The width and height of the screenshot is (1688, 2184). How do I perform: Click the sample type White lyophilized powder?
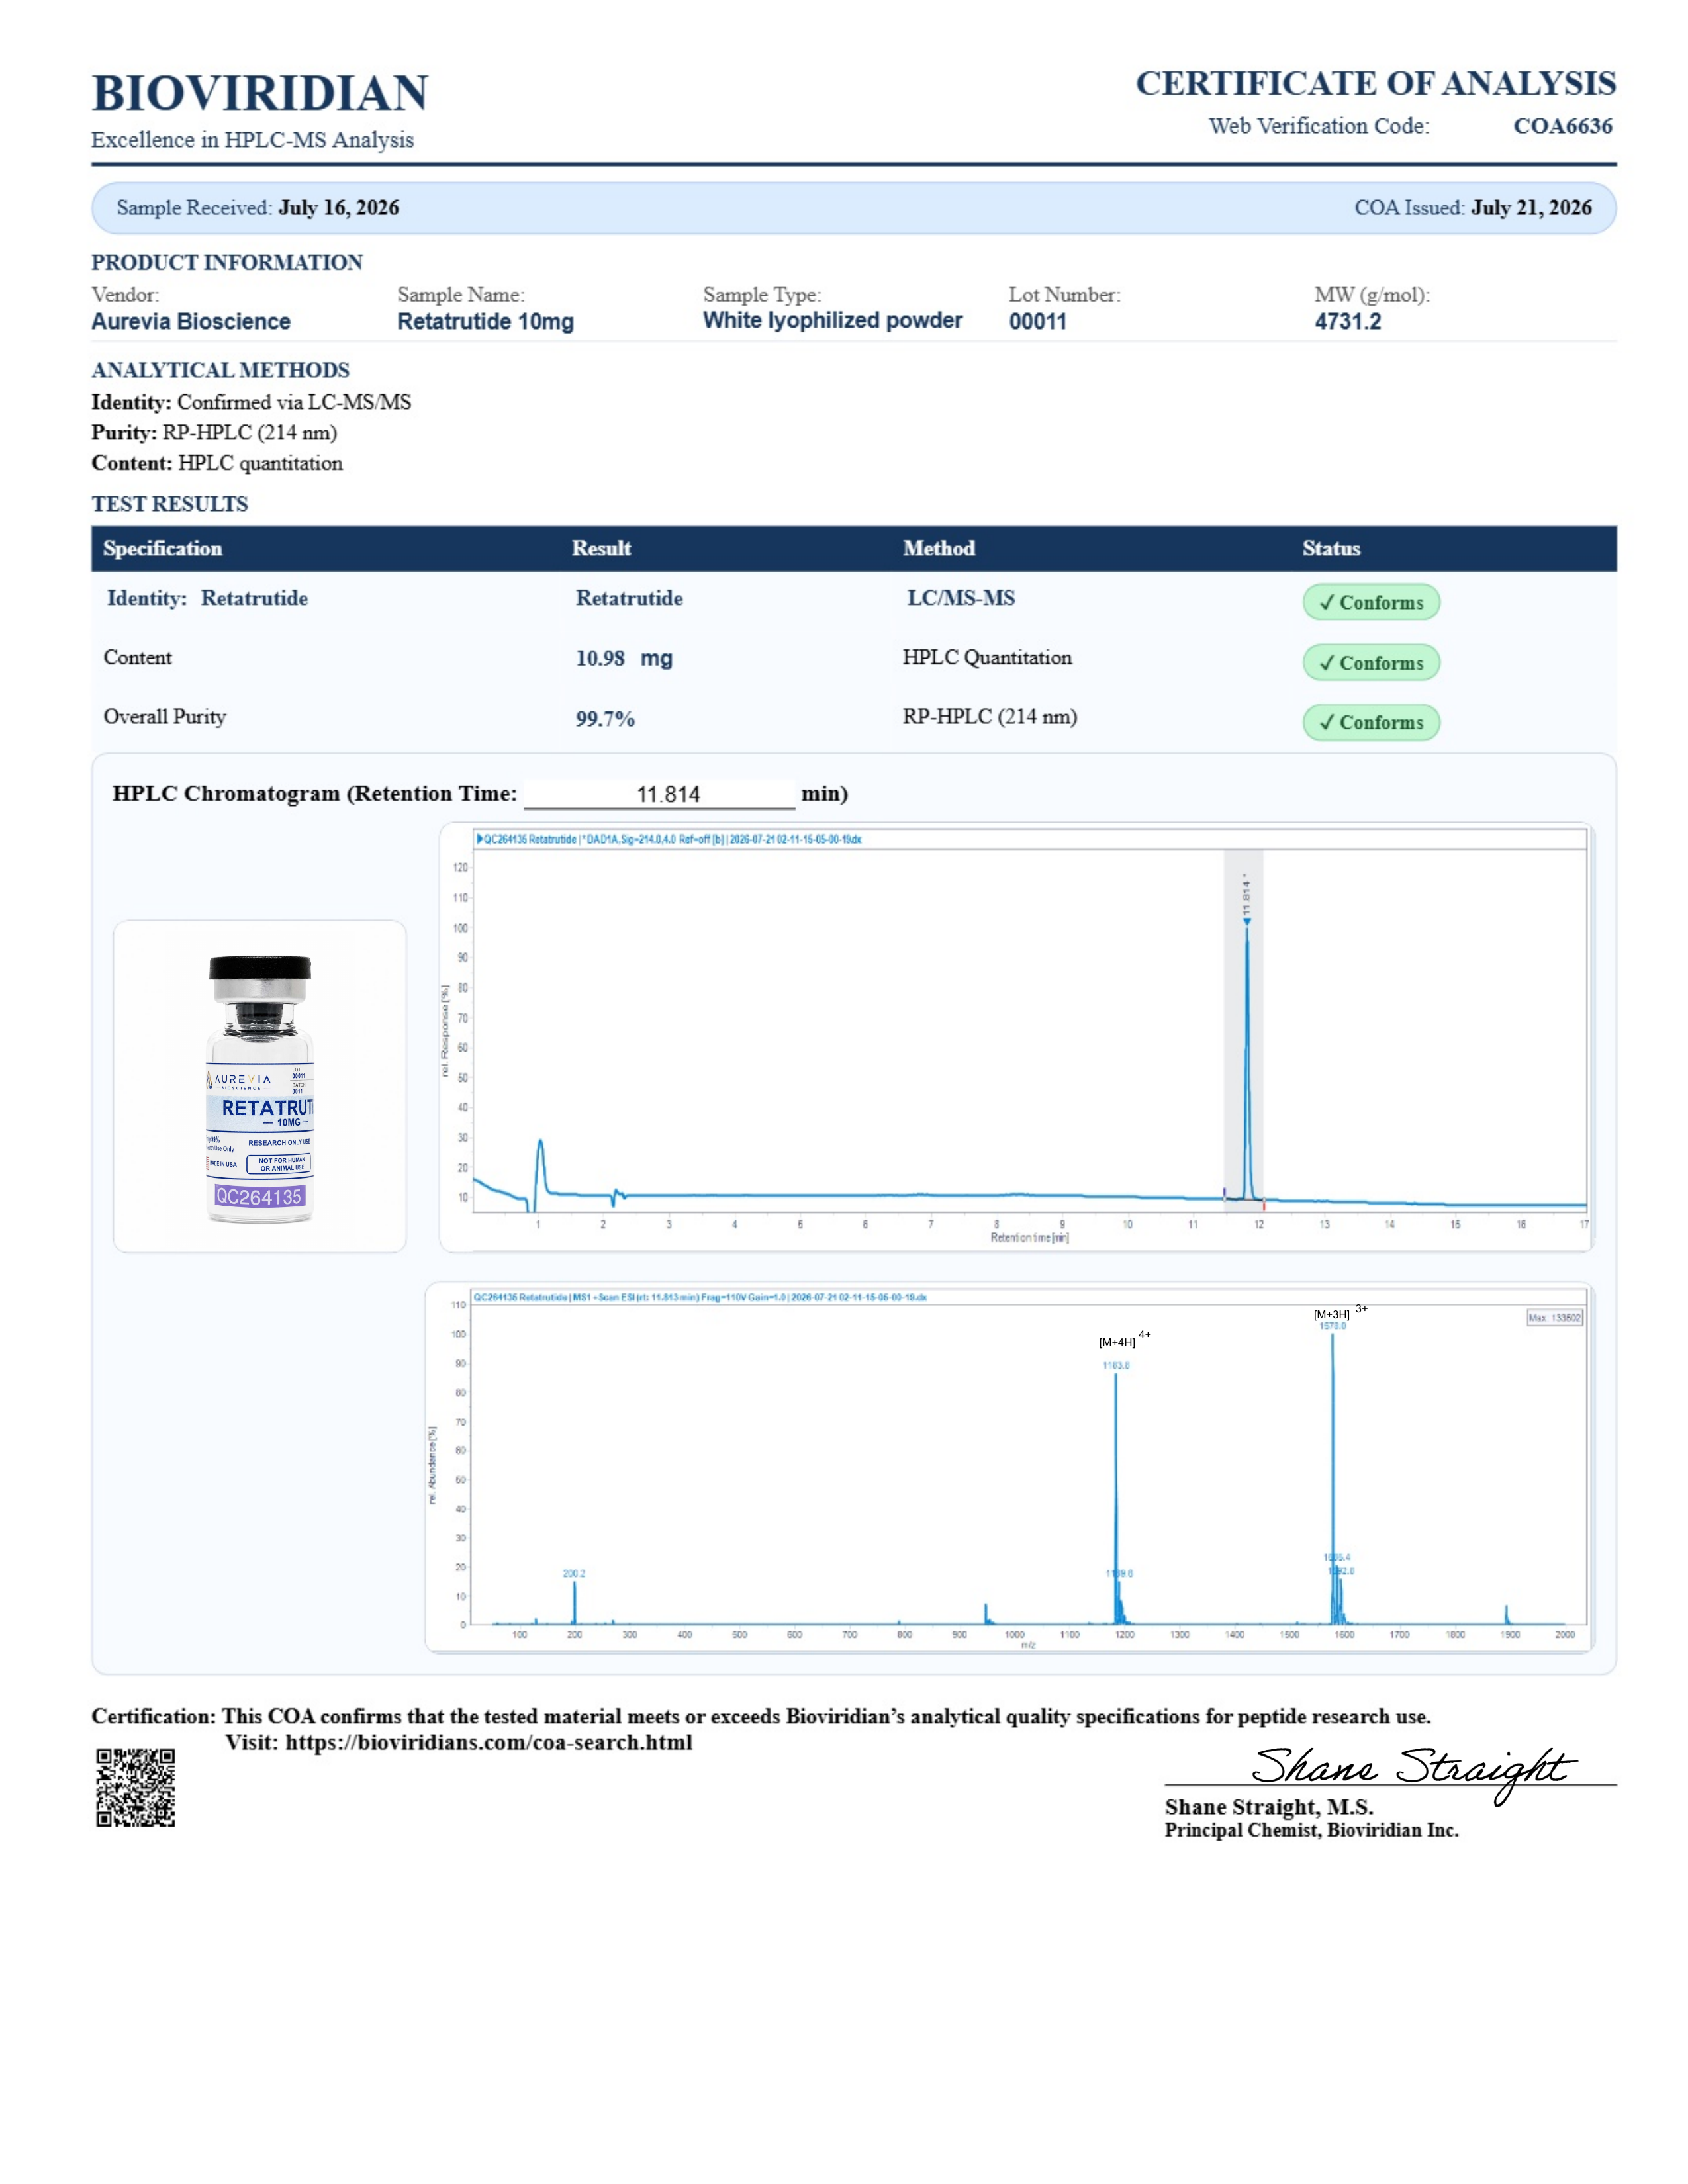tap(832, 320)
